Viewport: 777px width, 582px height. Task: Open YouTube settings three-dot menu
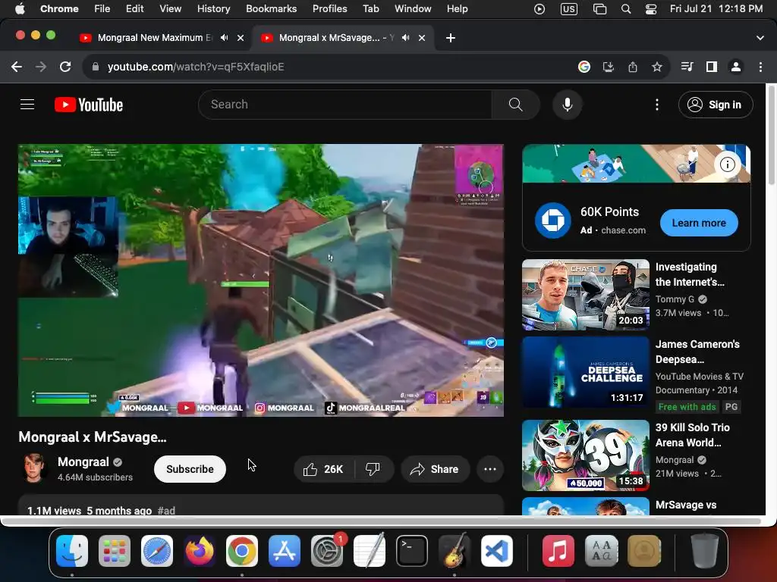(x=657, y=105)
